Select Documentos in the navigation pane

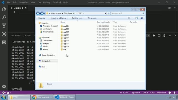48,41
